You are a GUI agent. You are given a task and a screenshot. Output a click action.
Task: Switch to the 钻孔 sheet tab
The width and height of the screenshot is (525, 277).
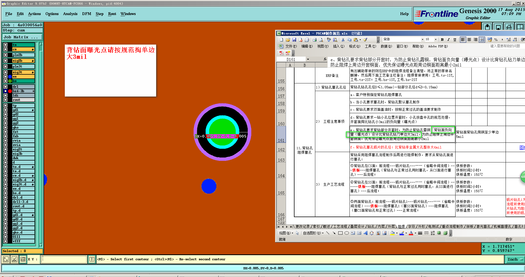point(371,226)
